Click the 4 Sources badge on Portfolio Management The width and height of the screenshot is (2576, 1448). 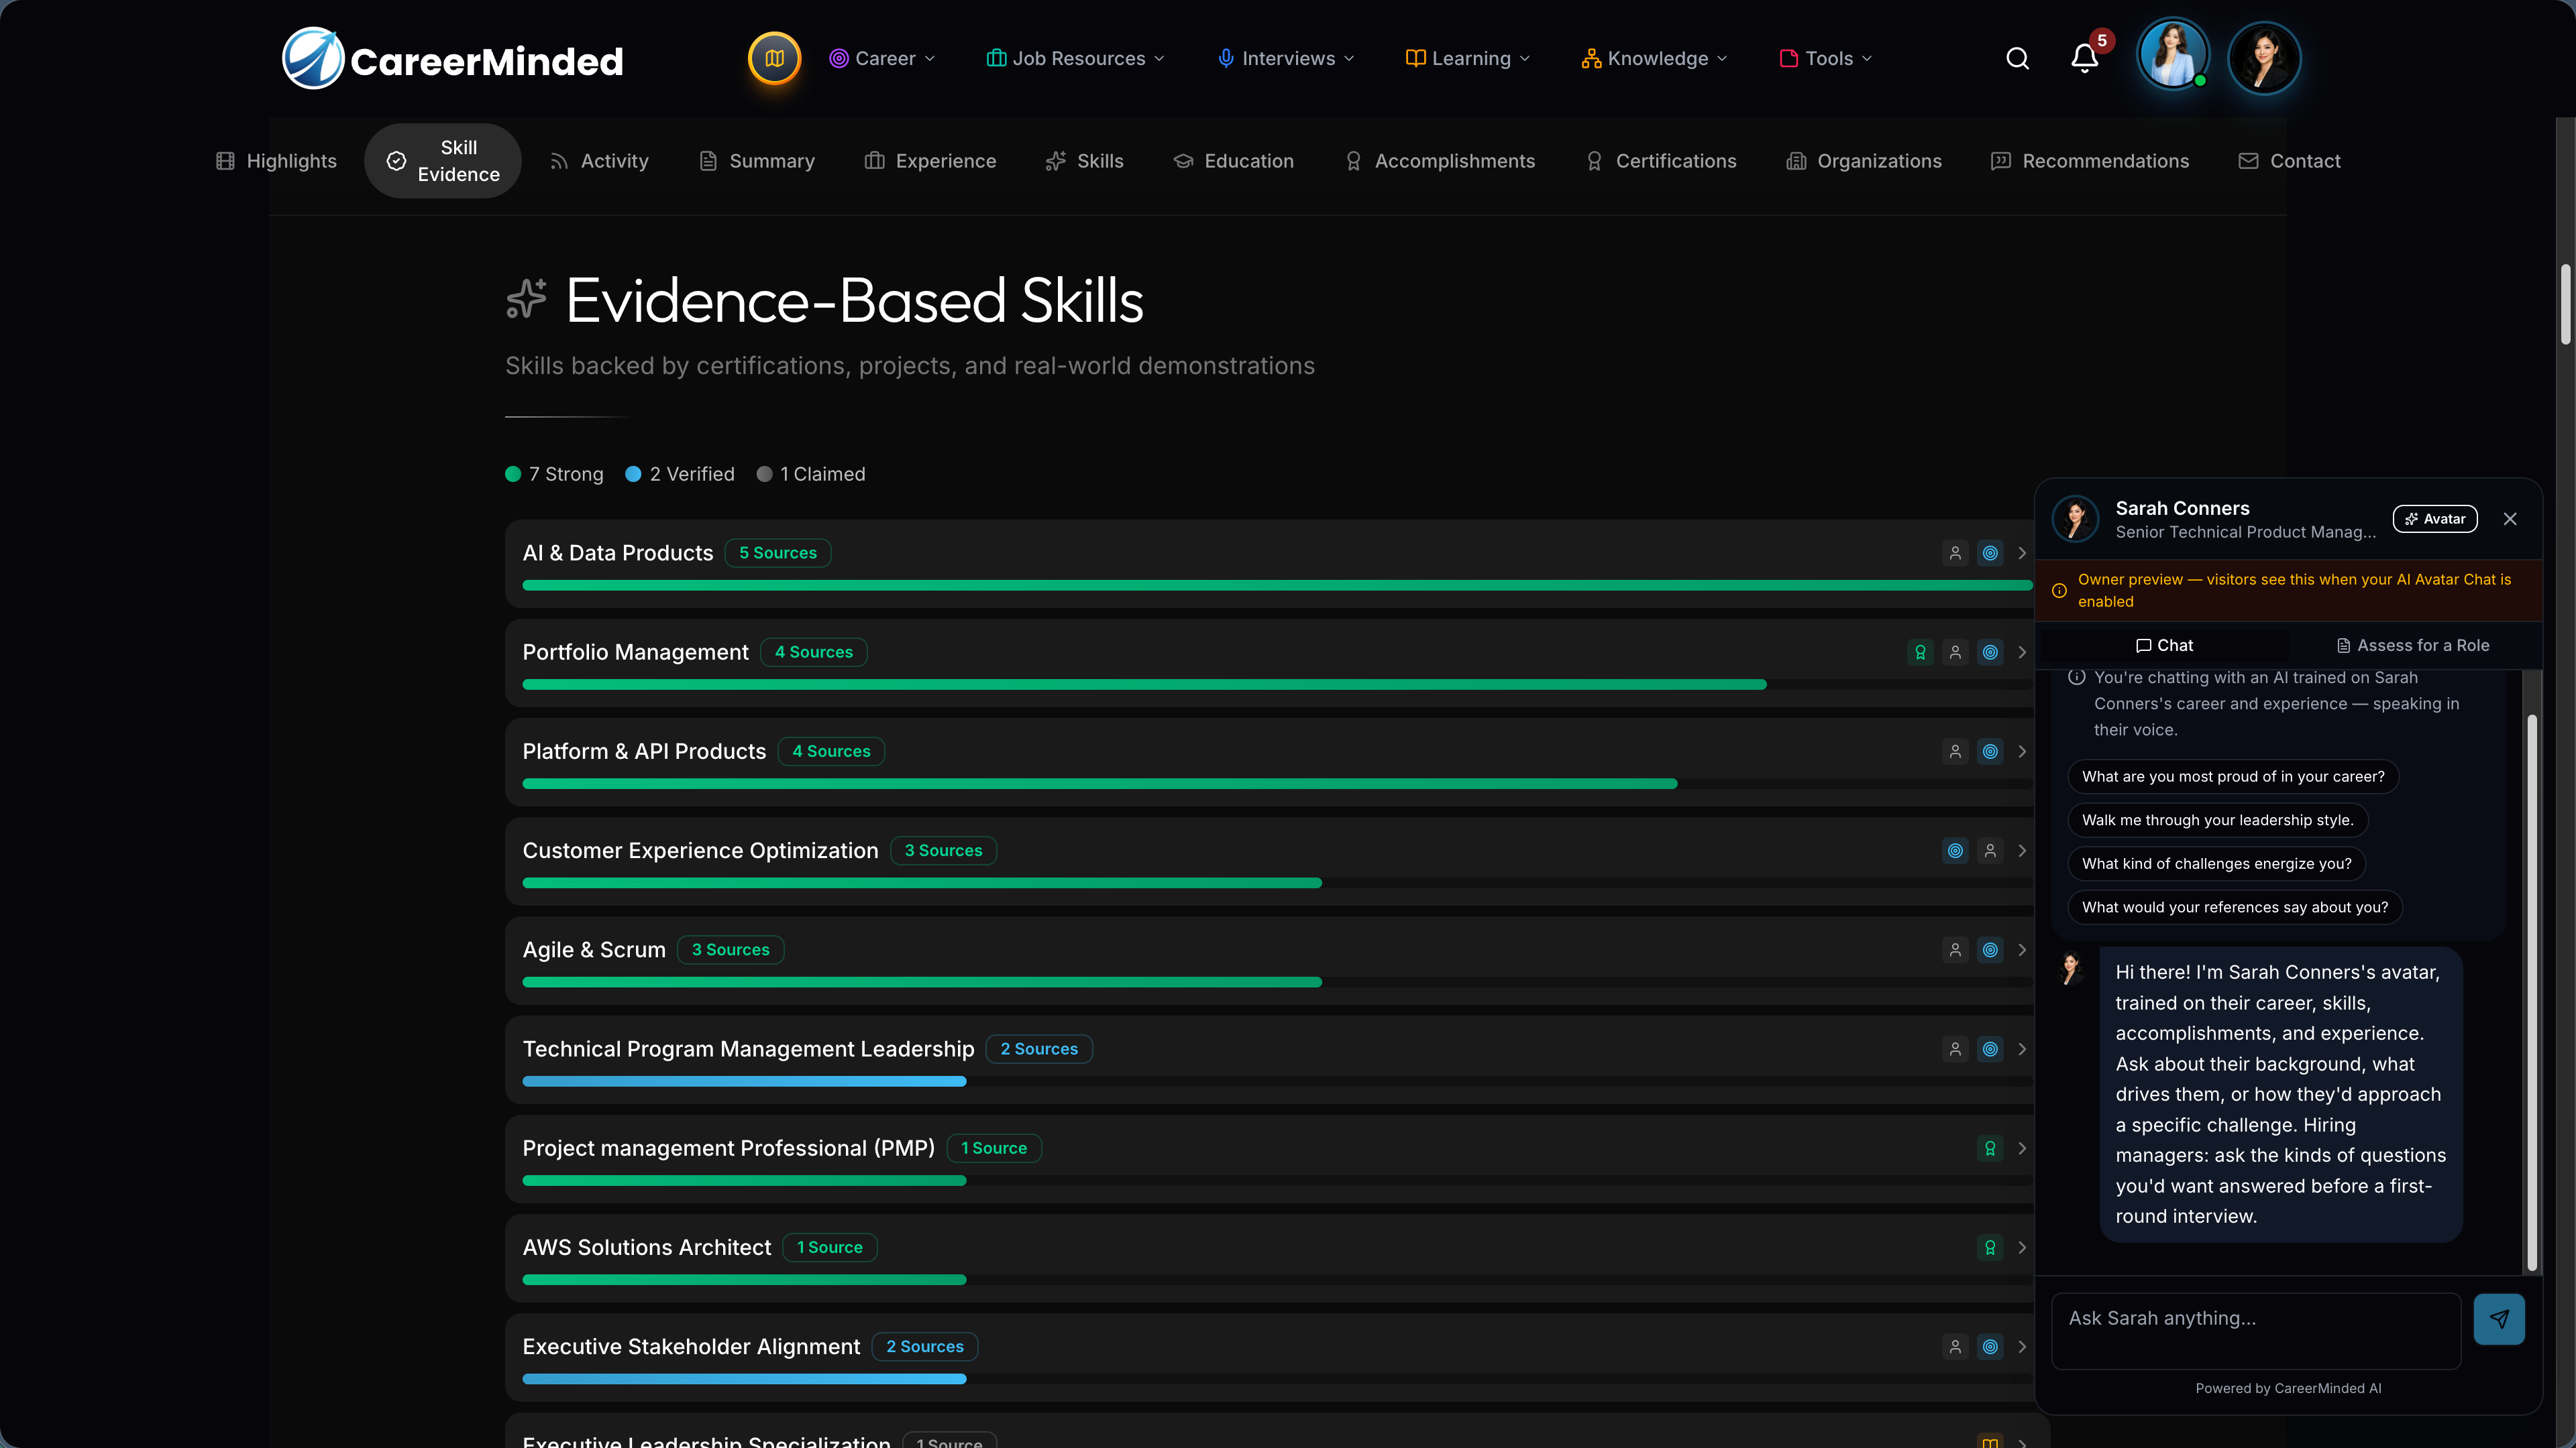point(813,652)
